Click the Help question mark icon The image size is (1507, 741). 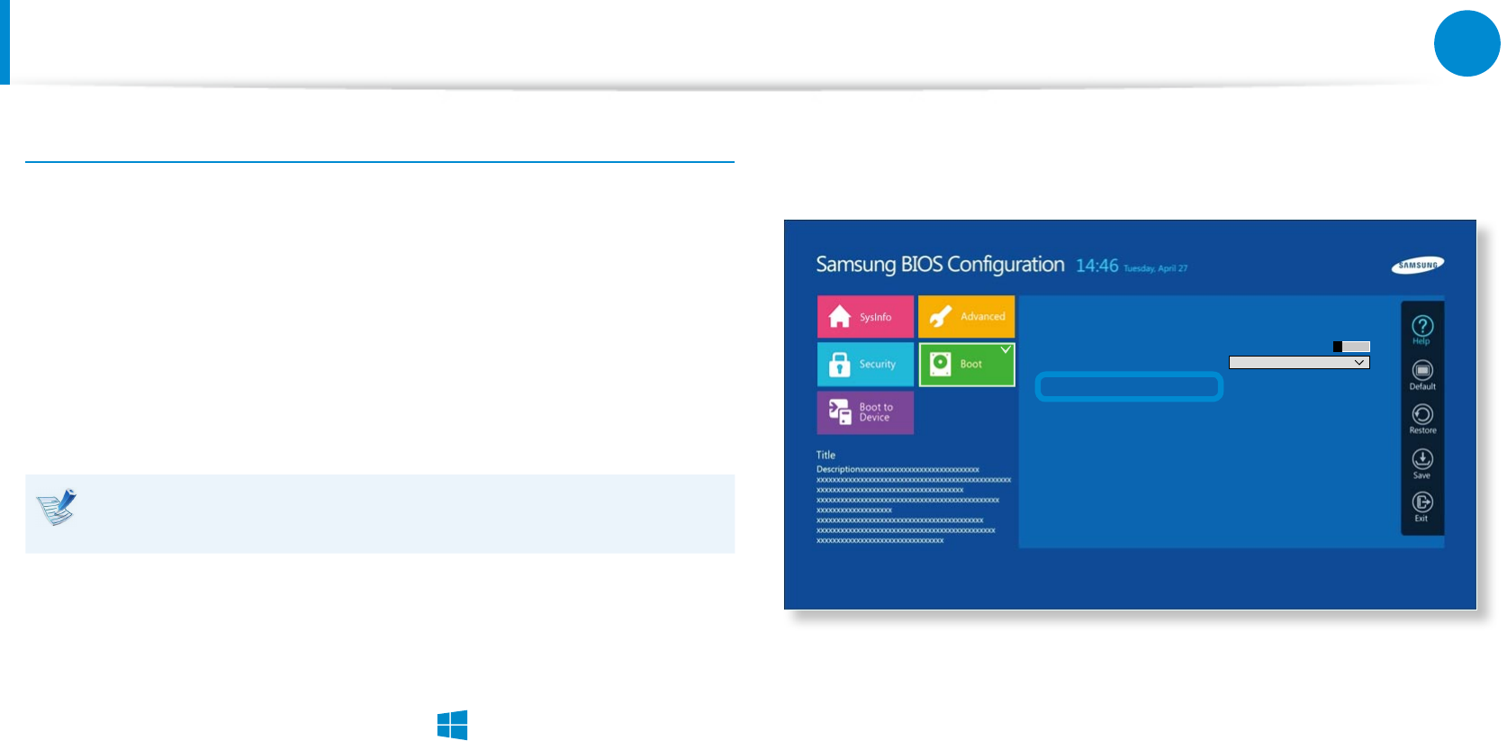click(x=1422, y=329)
